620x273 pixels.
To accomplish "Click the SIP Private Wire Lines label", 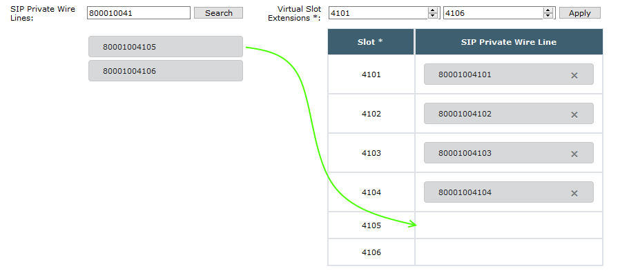I will pos(43,13).
